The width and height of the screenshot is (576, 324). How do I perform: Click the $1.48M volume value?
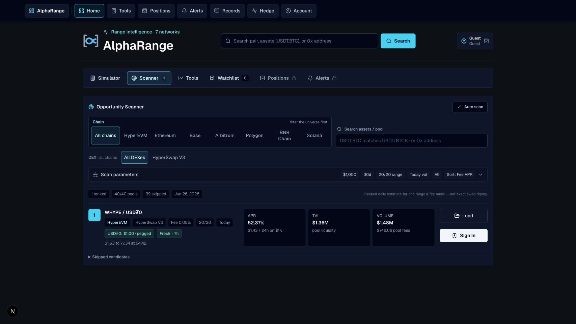pos(385,223)
